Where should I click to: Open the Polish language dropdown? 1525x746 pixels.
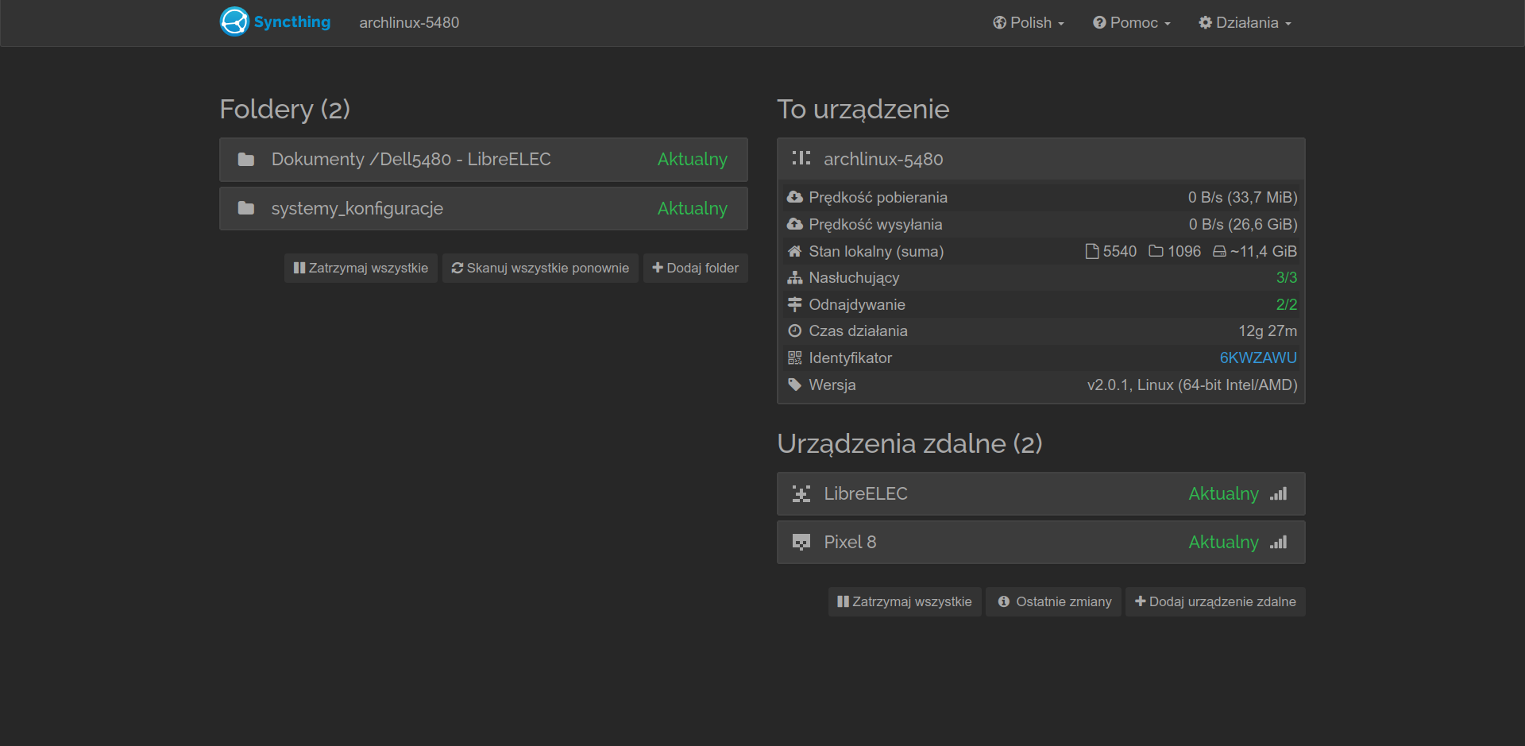pos(1029,23)
